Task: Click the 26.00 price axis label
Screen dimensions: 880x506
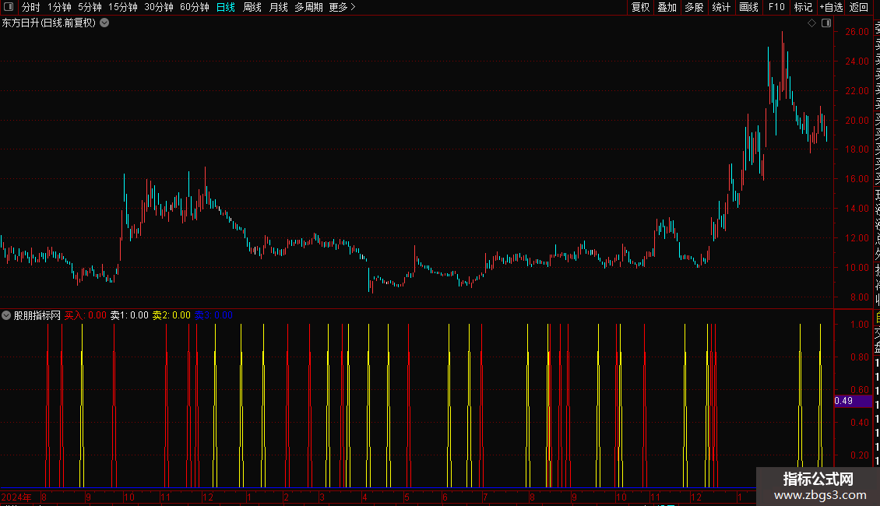Action: coord(857,32)
